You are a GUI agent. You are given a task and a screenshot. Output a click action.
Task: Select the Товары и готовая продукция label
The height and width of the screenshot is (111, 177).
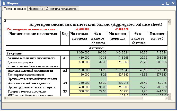pos(27,91)
